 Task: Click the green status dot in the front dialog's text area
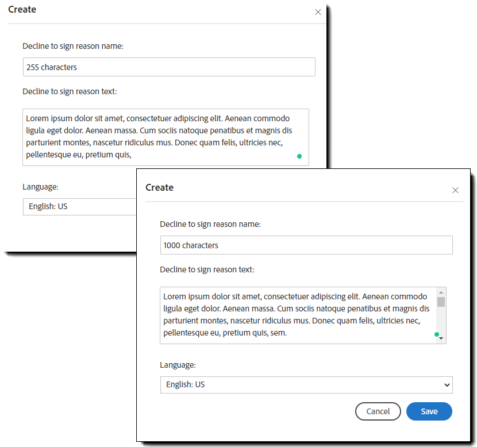tap(436, 334)
